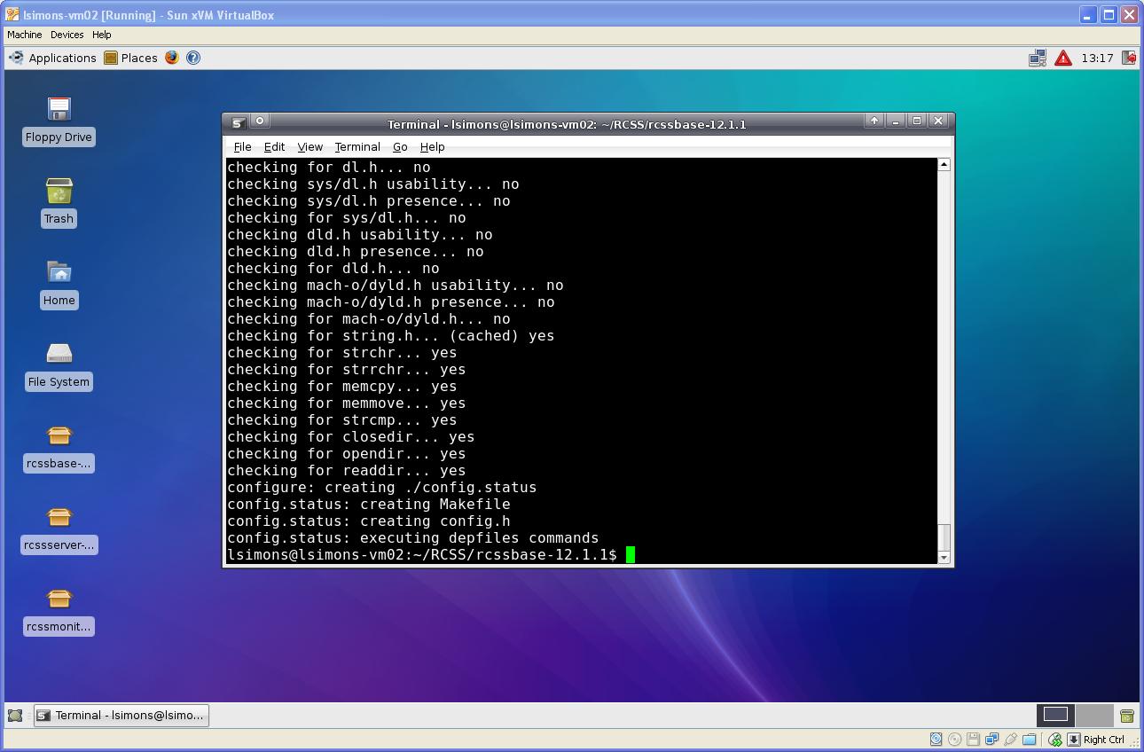
Task: Open the File System desktop icon
Action: [59, 355]
